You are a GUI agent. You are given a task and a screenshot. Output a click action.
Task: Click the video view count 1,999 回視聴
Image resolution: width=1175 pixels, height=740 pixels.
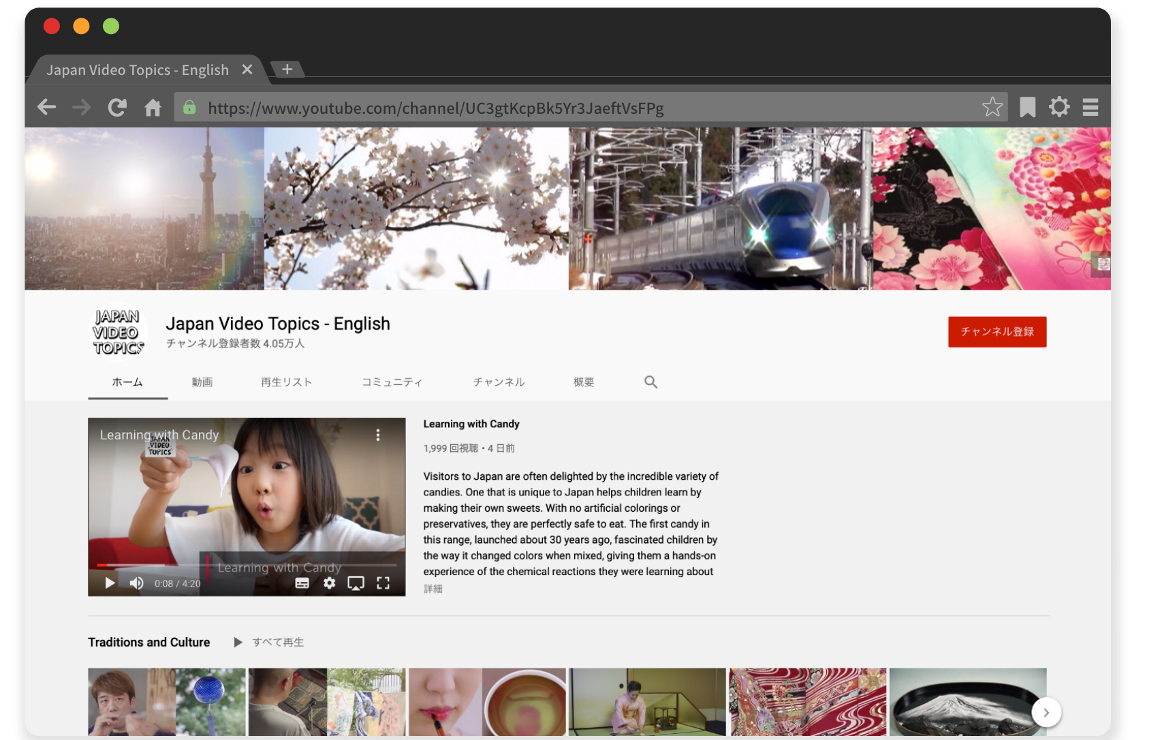point(451,448)
